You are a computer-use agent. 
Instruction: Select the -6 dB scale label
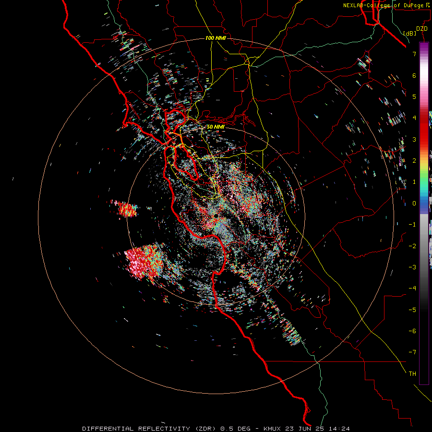coord(412,331)
